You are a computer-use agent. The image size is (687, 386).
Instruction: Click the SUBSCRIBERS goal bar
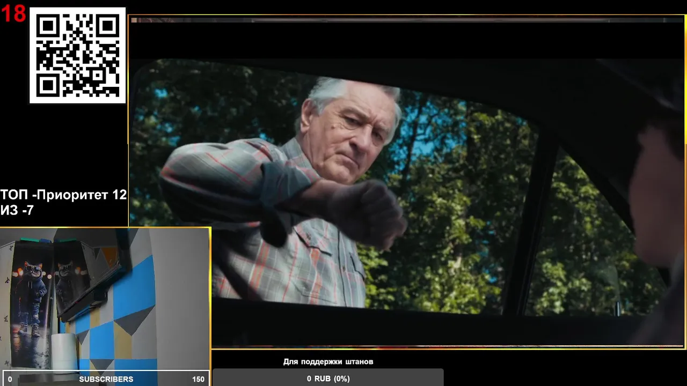[106, 378]
